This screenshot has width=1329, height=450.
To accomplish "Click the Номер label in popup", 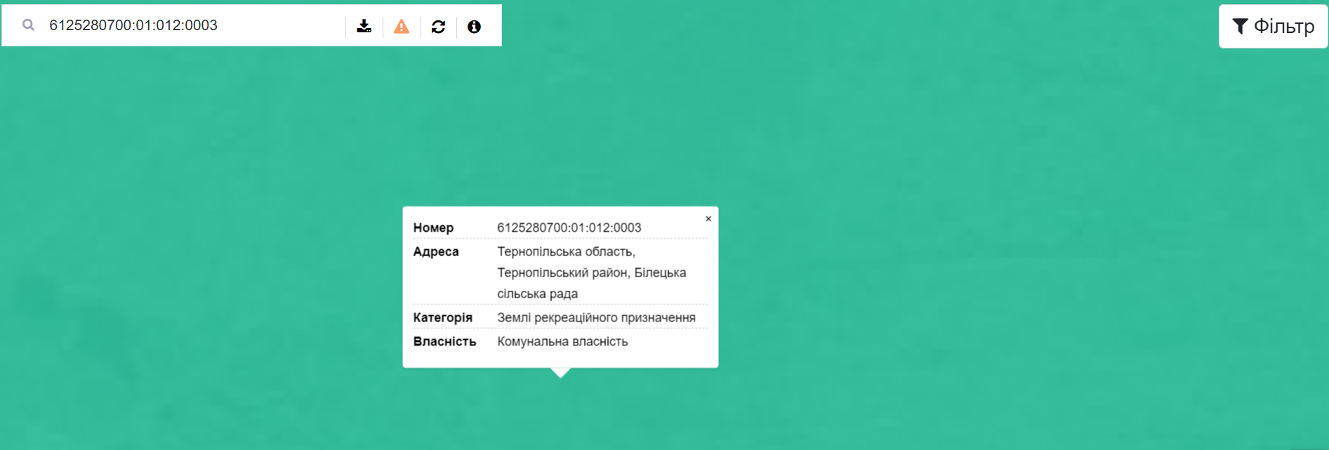I will click(433, 227).
